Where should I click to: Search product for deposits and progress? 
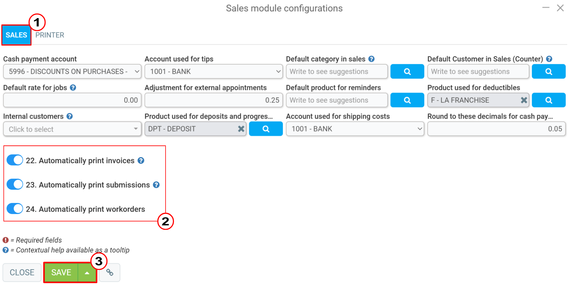266,129
